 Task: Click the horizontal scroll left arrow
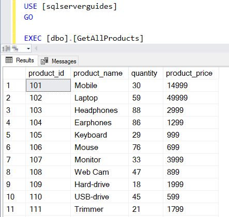pyautogui.click(x=36, y=48)
